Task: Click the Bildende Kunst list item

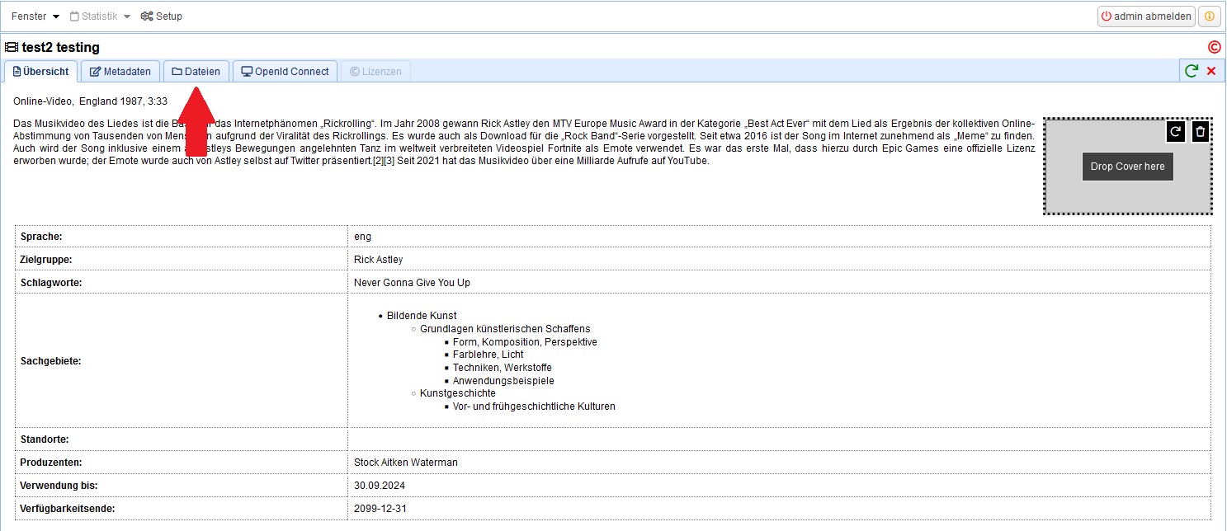Action: point(422,316)
